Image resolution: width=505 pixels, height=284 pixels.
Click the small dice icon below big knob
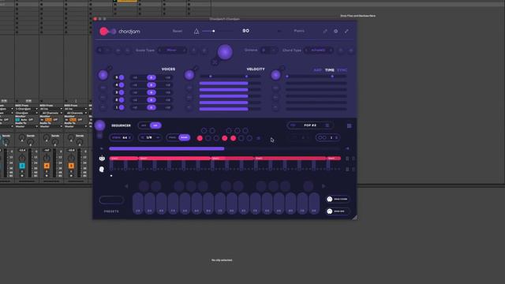click(215, 62)
